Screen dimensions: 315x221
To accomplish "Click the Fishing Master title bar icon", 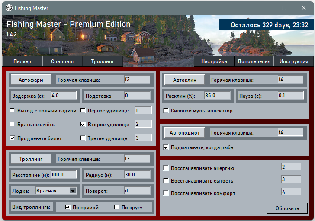I will 9,8.
